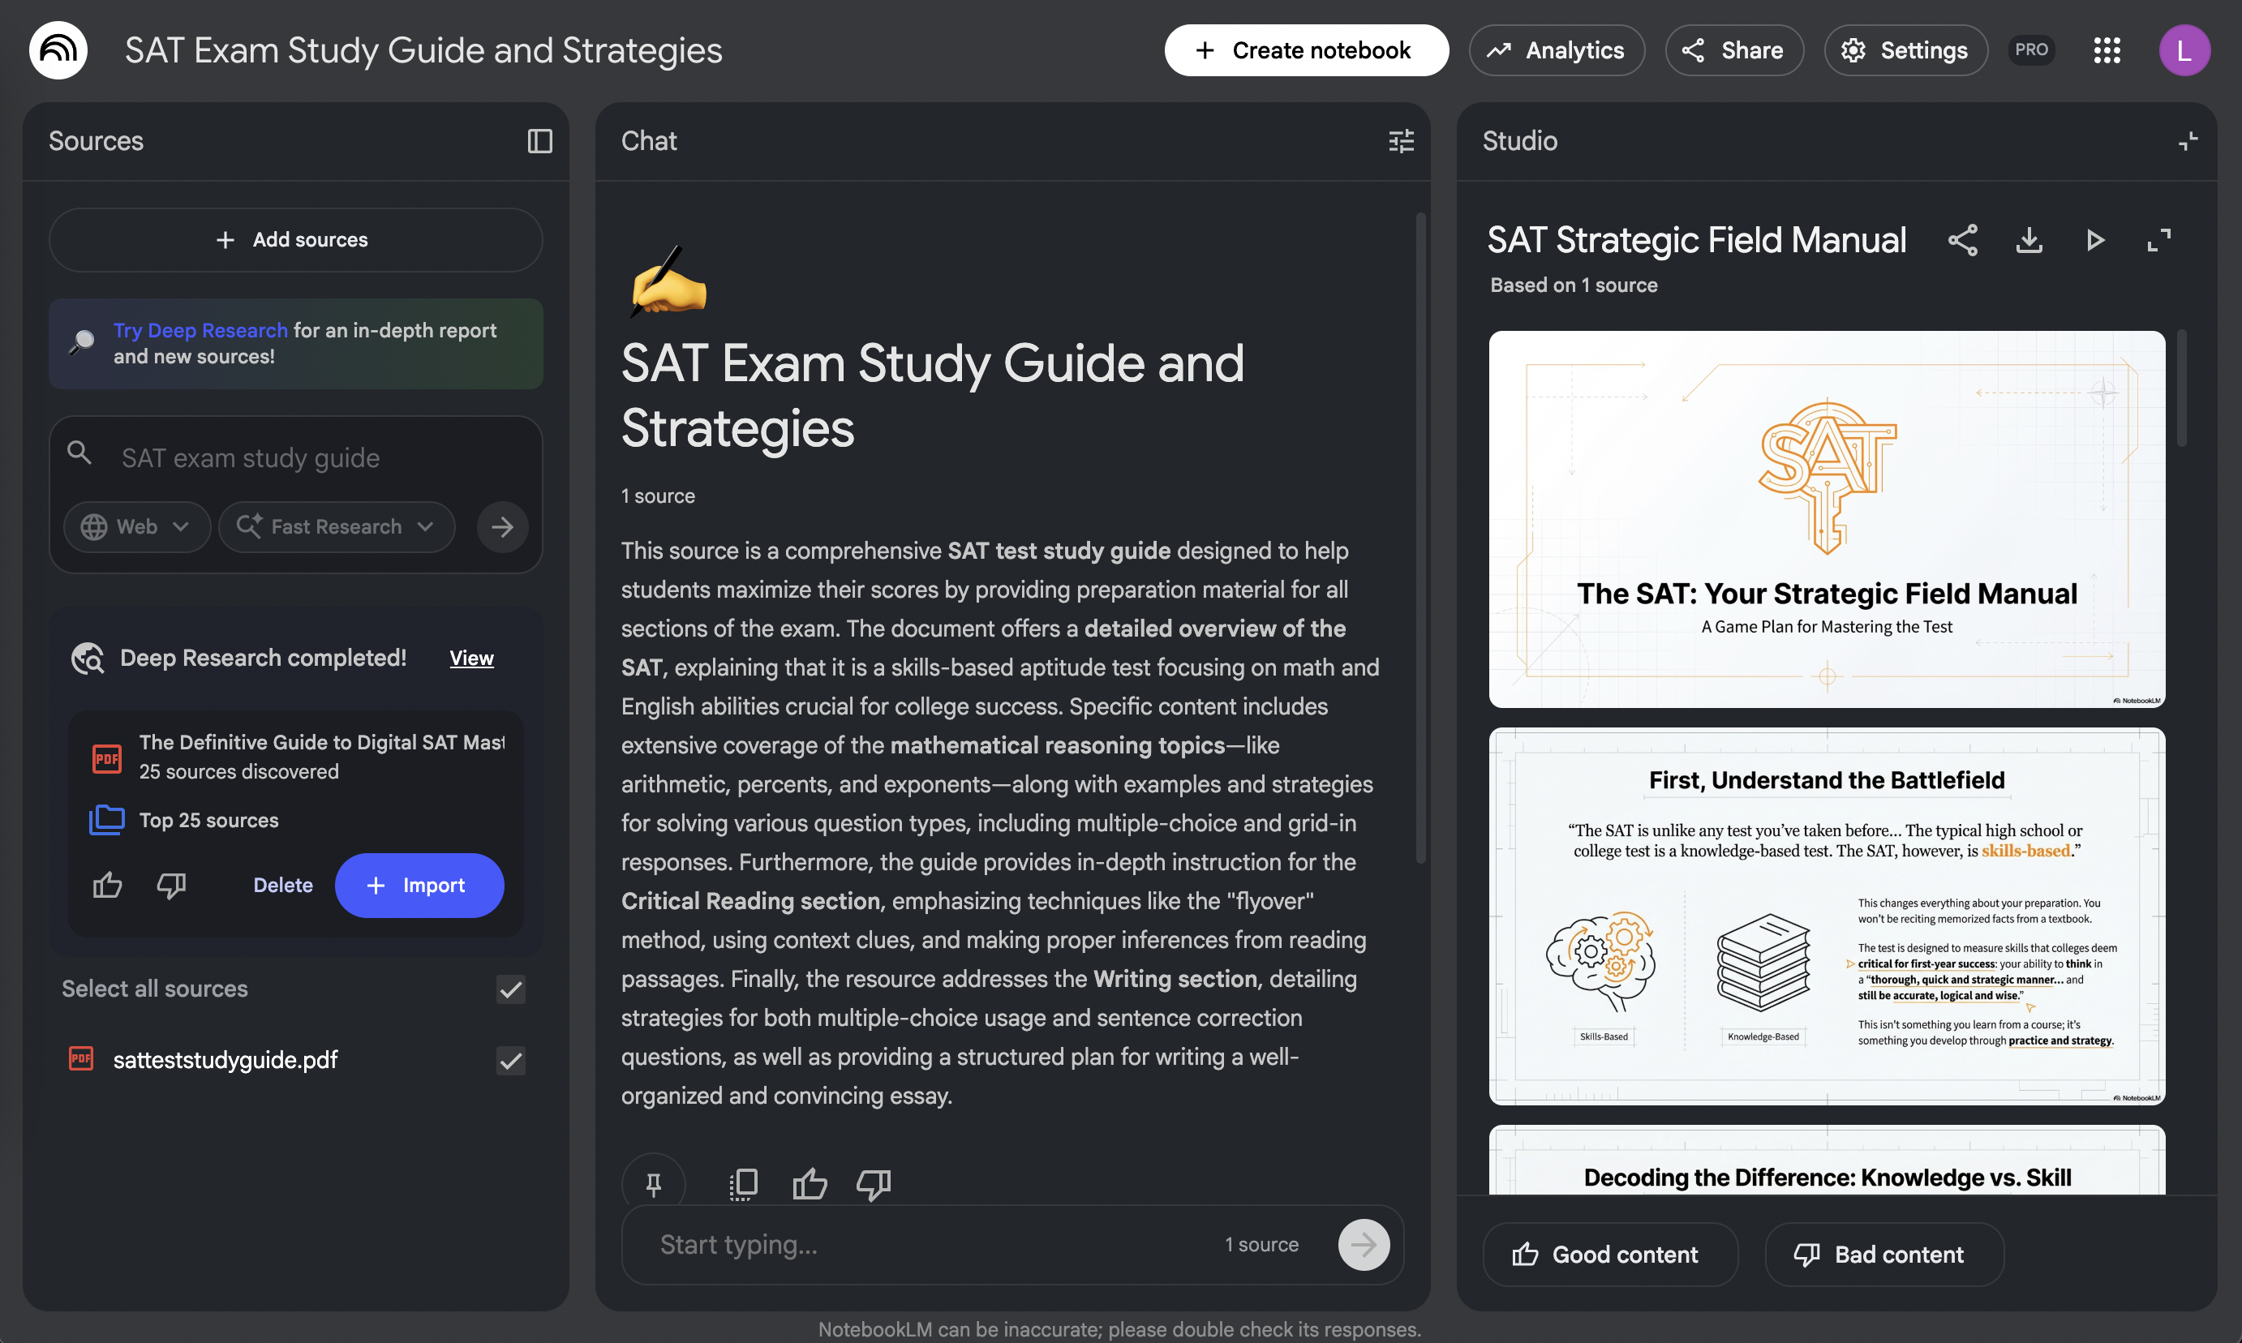Collapse the Sources panel

click(x=539, y=141)
